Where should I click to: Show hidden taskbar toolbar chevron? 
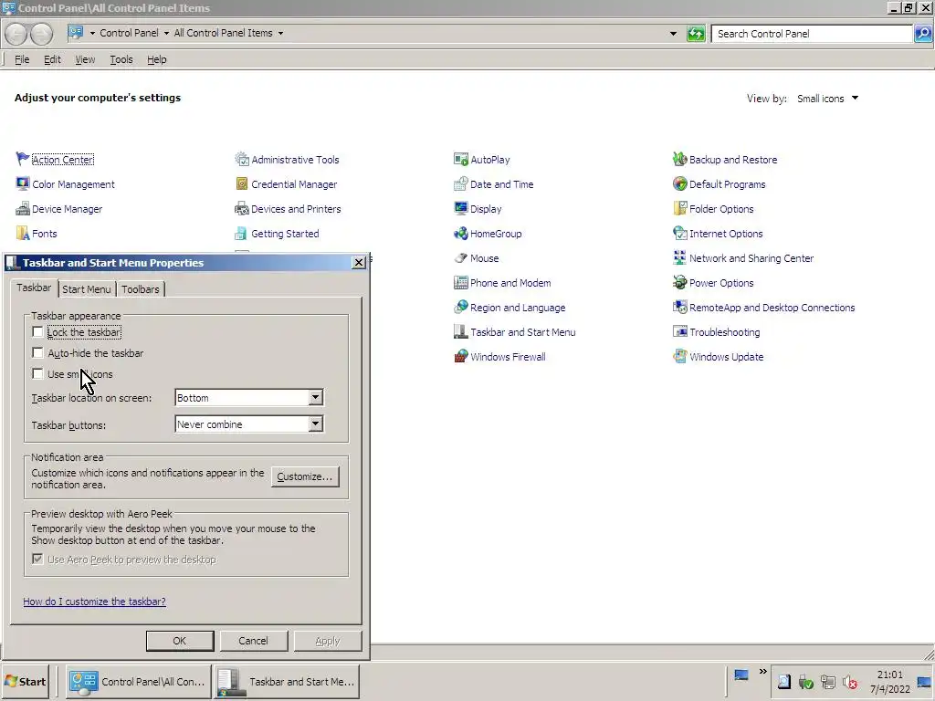[x=762, y=672]
